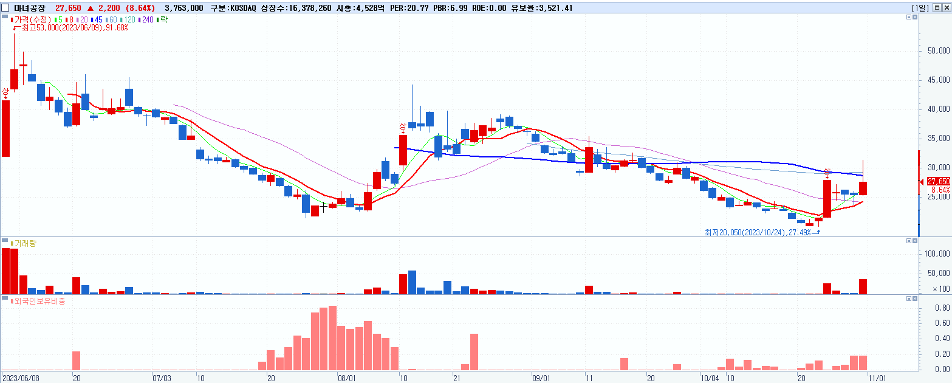Select the purple 240-day moving average legend
This screenshot has height=383, width=952.
(x=146, y=20)
